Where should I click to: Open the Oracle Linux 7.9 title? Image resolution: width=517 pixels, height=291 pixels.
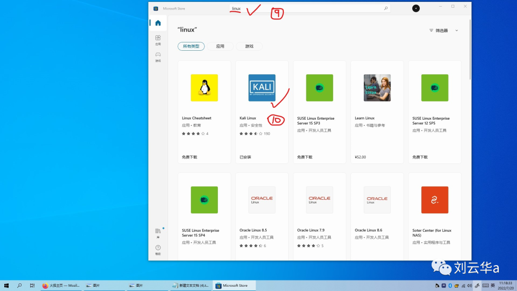tap(311, 230)
